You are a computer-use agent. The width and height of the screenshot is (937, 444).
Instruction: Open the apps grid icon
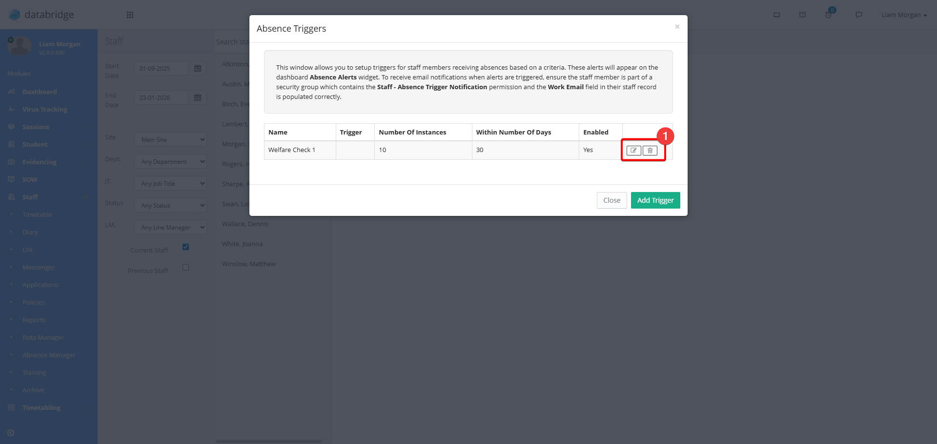pos(130,15)
